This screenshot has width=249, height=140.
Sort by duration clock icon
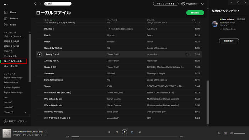coord(194,20)
